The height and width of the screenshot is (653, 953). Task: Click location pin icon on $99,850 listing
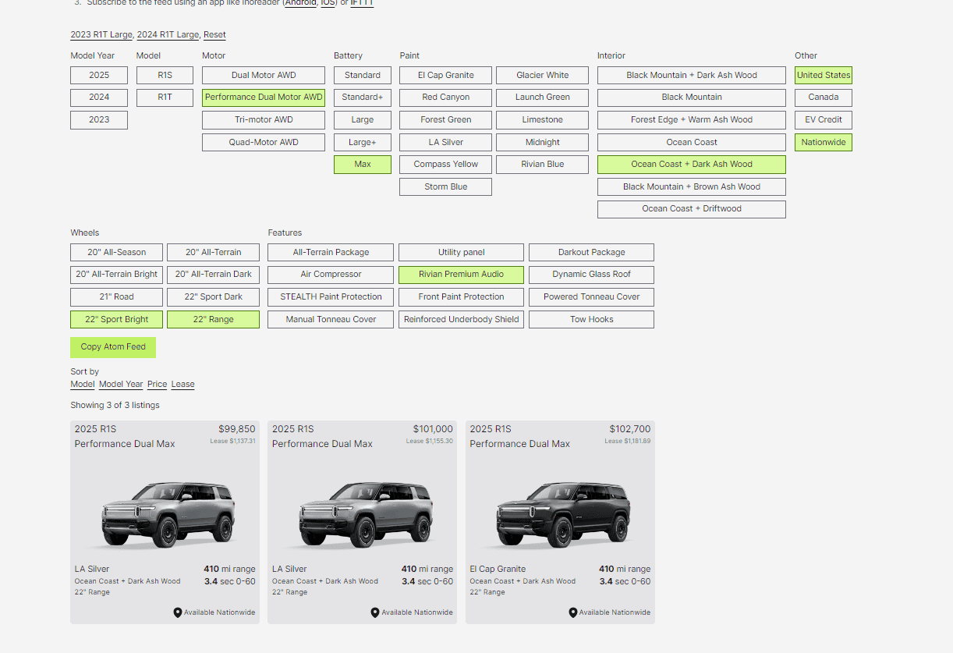(178, 612)
